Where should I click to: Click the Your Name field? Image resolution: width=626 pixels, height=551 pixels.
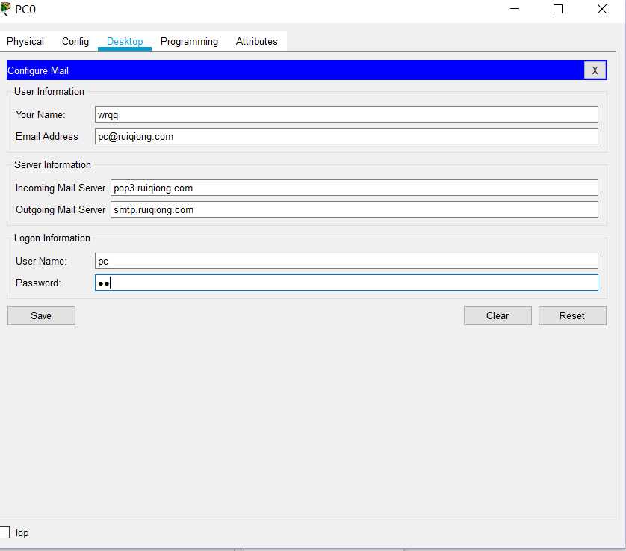346,114
